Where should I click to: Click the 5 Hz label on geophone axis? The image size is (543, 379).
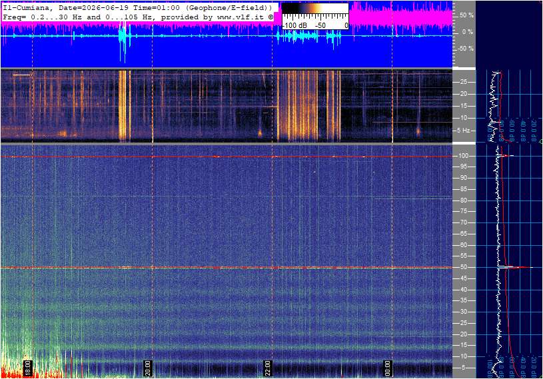463,131
